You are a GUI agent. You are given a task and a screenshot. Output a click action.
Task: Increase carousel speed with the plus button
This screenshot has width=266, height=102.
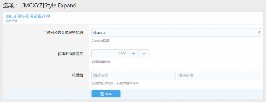[133, 54]
